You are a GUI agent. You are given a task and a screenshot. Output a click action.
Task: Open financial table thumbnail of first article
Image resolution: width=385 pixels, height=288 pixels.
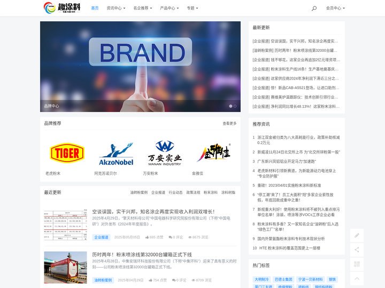coord(66,225)
